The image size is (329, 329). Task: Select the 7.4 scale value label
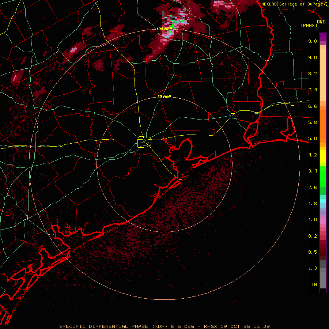(x=313, y=90)
